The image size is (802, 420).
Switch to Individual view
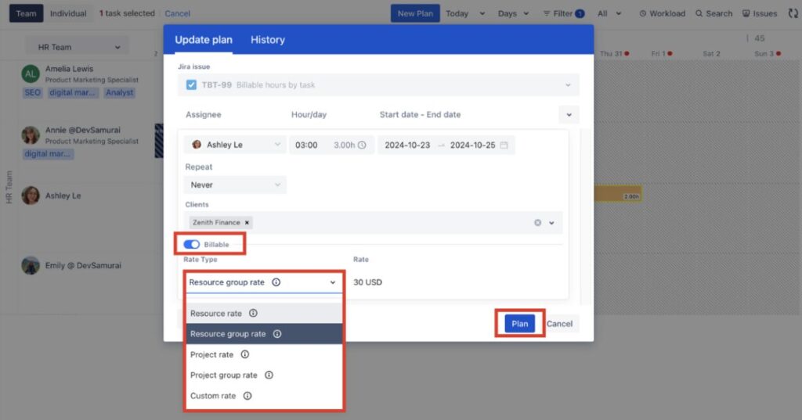[x=68, y=13]
